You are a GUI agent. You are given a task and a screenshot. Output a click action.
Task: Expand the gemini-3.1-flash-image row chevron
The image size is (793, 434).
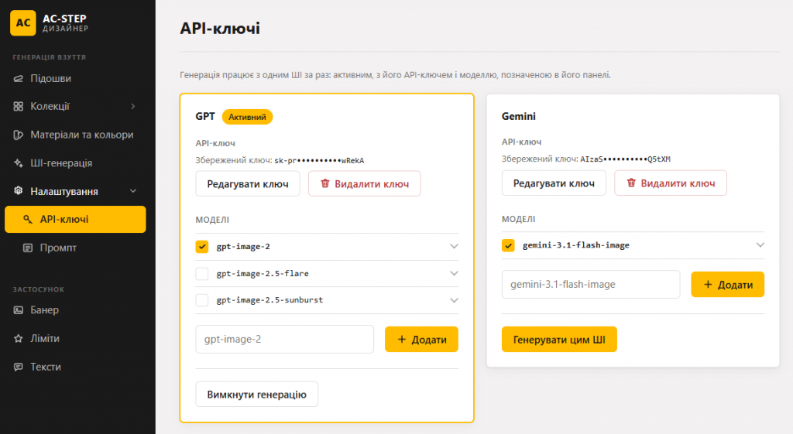tap(760, 245)
